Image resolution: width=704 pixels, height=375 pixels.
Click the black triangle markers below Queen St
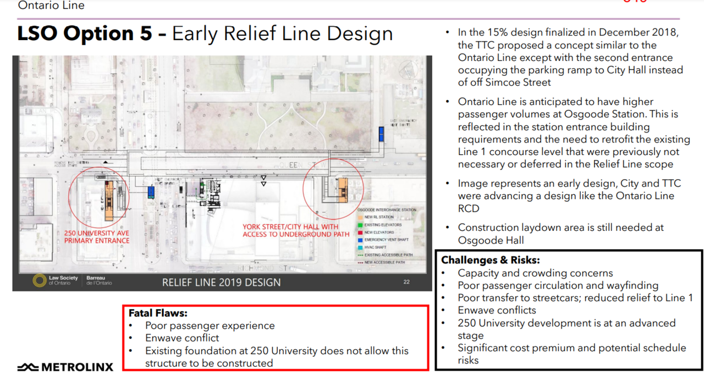click(263, 181)
